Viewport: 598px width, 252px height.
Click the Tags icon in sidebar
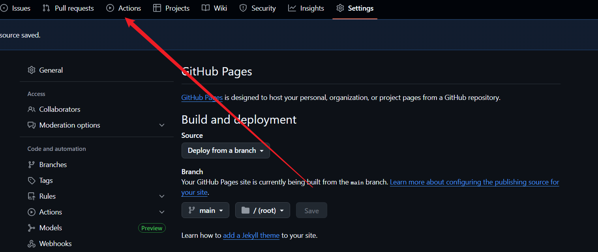[x=32, y=181]
